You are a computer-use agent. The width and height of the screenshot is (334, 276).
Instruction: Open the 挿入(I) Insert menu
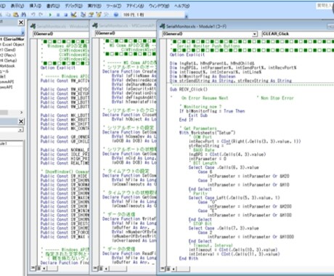36,6
